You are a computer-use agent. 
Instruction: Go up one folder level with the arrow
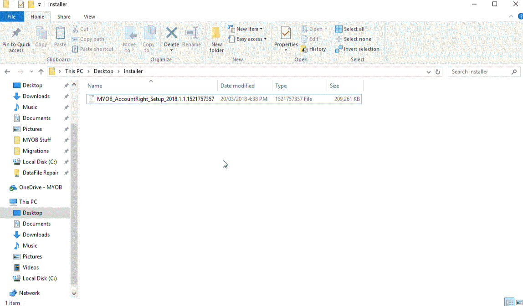[x=41, y=72]
